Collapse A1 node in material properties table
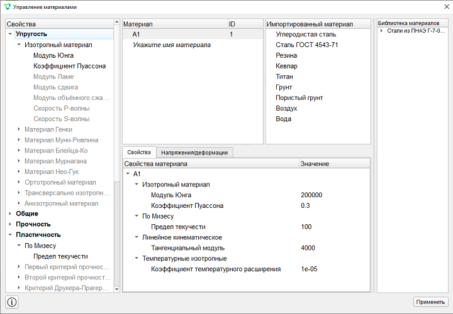 click(128, 173)
